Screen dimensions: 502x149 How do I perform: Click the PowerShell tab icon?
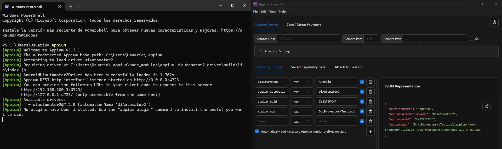(x=7, y=7)
